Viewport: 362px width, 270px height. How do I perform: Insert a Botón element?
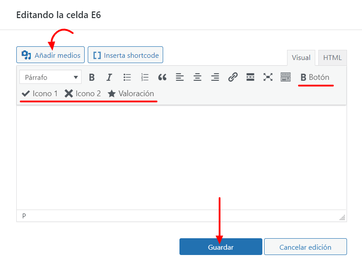315,77
